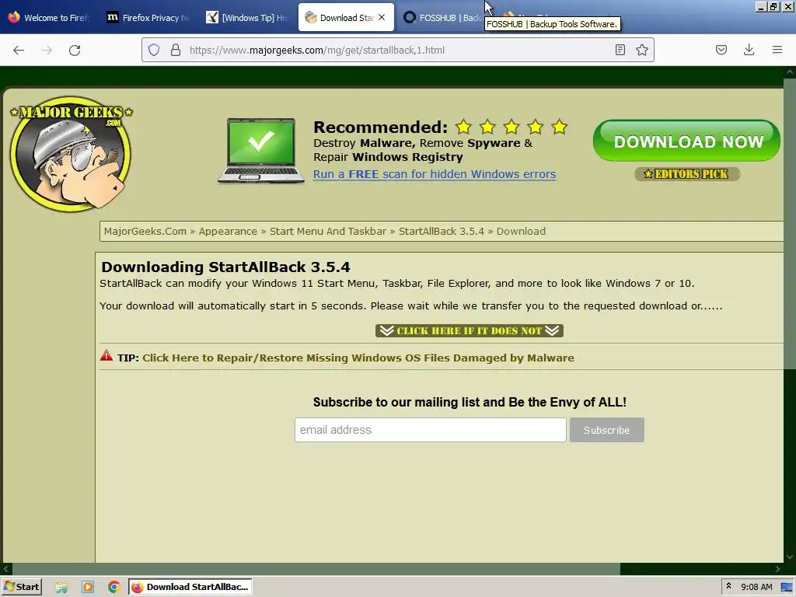796x597 pixels.
Task: Click the Editors Pick badge
Action: [x=687, y=174]
